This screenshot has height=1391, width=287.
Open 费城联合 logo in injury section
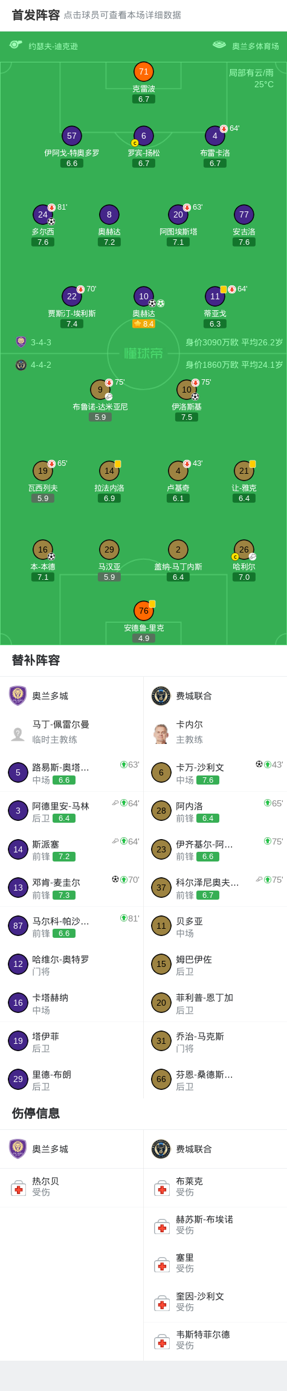(161, 1149)
